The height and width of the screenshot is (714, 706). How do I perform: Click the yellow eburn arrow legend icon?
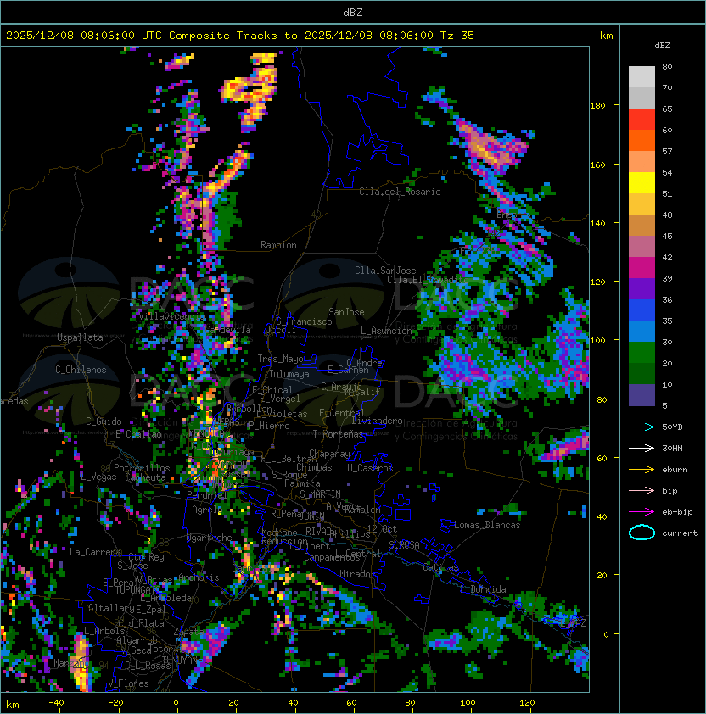pos(642,470)
